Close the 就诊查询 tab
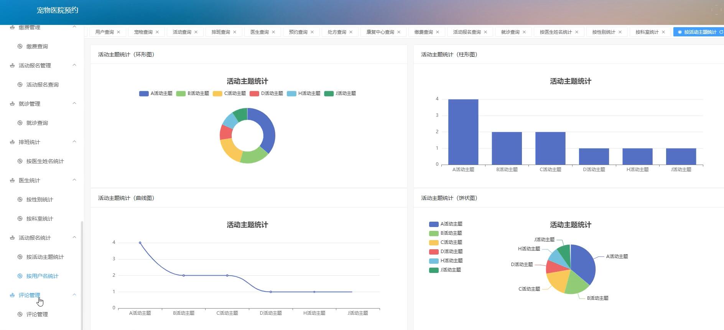 (x=524, y=32)
